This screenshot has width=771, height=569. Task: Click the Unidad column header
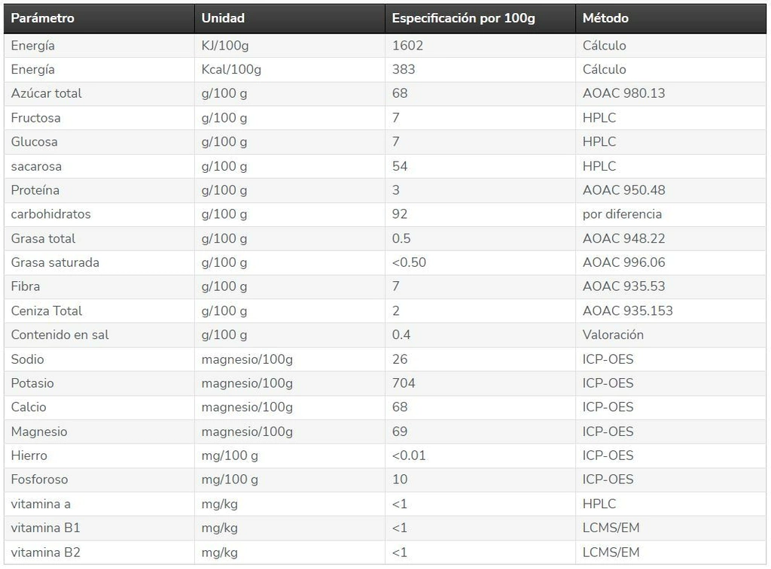tap(223, 18)
